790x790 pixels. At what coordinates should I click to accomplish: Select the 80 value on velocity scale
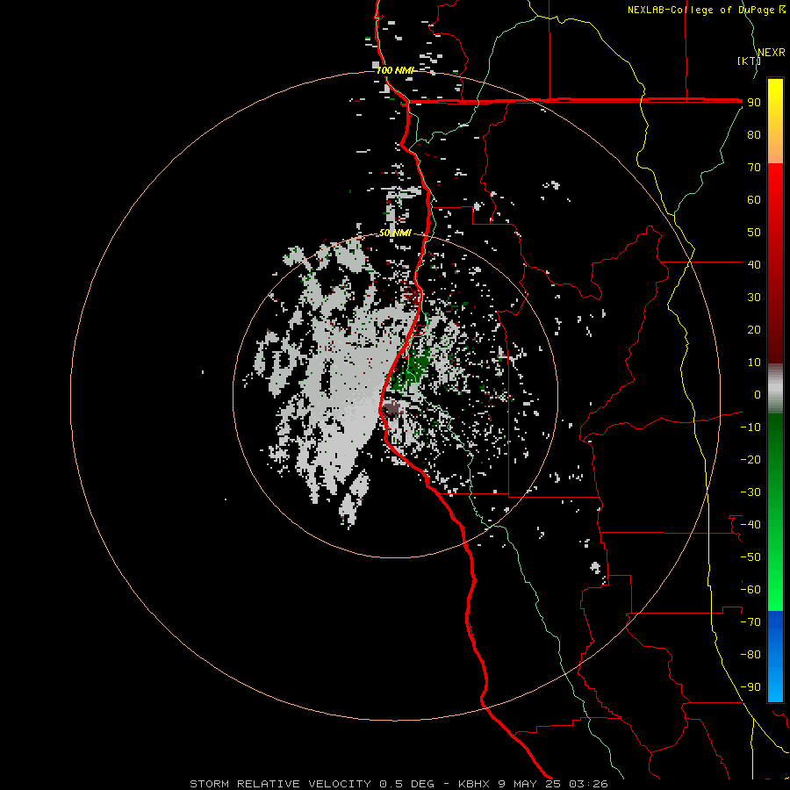tap(754, 135)
